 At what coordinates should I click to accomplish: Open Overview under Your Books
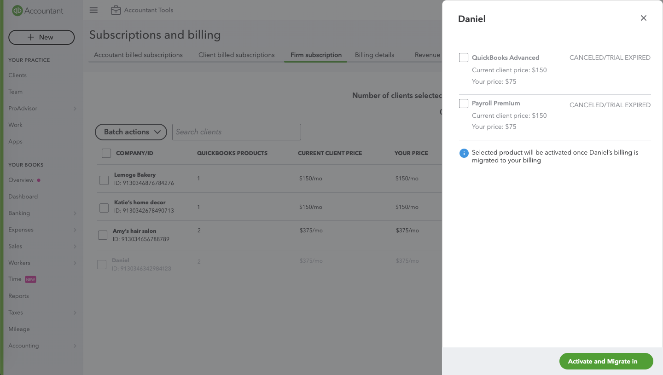[21, 180]
